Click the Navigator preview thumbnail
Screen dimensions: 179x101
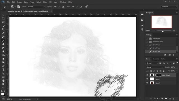162,22
